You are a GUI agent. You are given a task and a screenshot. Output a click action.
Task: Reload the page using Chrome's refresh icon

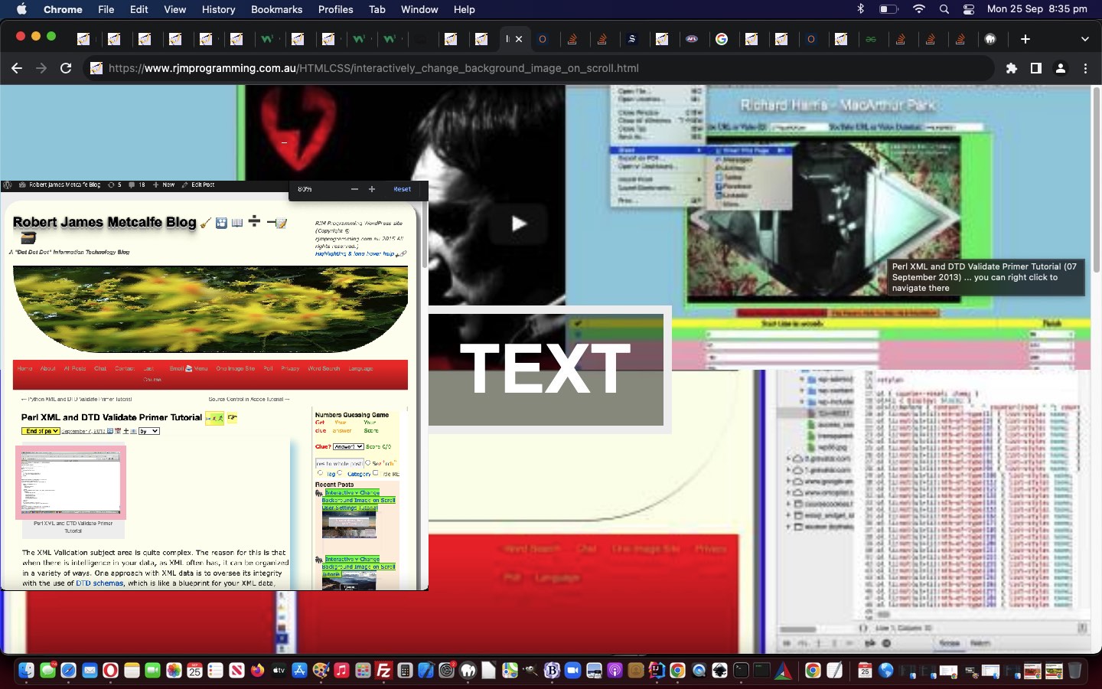tap(67, 68)
